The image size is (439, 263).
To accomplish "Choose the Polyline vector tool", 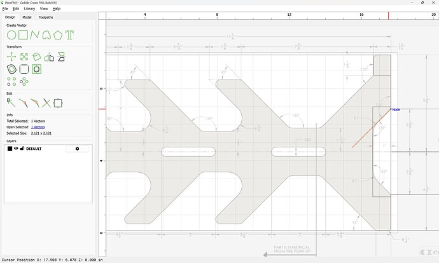I will [x=34, y=35].
